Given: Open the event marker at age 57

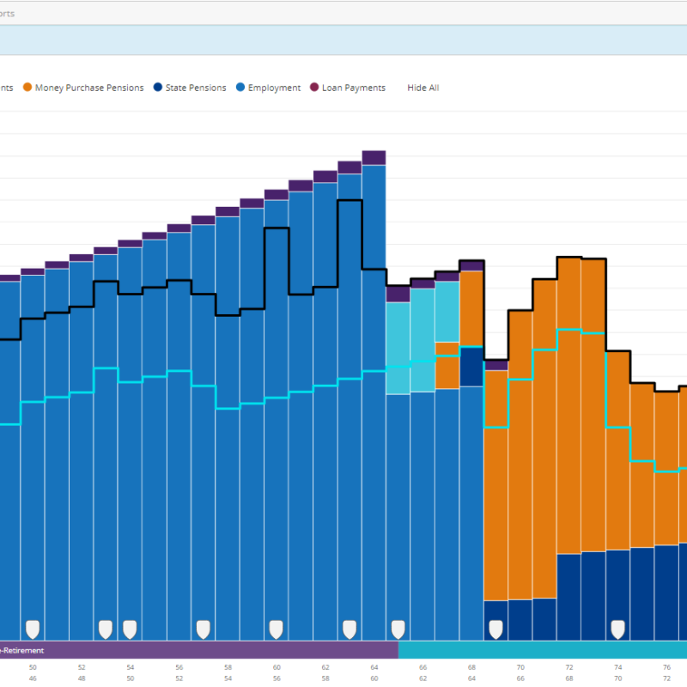Looking at the screenshot, I should [x=203, y=629].
